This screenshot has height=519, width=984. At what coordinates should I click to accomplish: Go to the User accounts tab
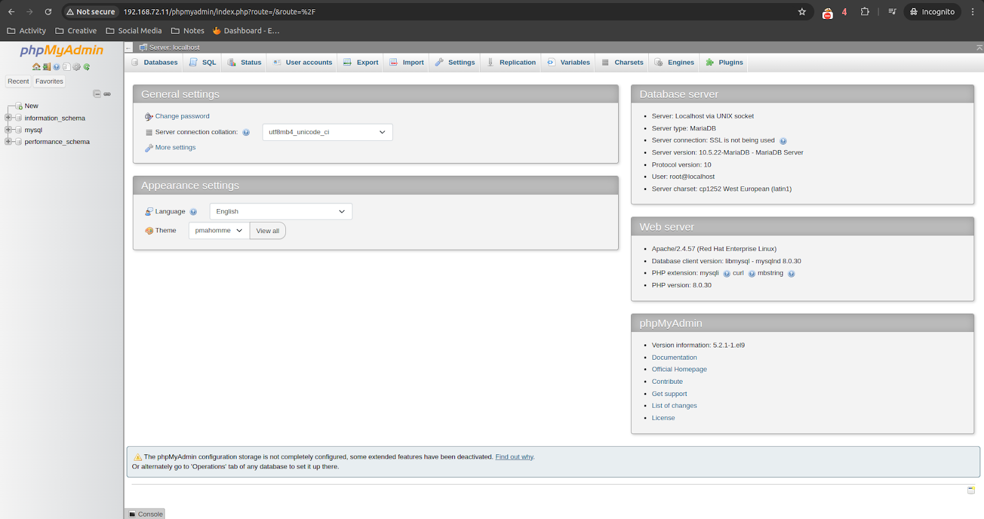coord(302,63)
